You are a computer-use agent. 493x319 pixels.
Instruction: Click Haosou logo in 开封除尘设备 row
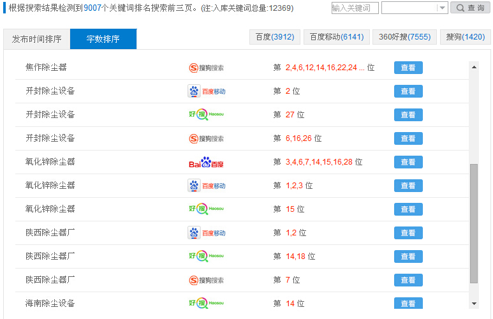coord(206,114)
